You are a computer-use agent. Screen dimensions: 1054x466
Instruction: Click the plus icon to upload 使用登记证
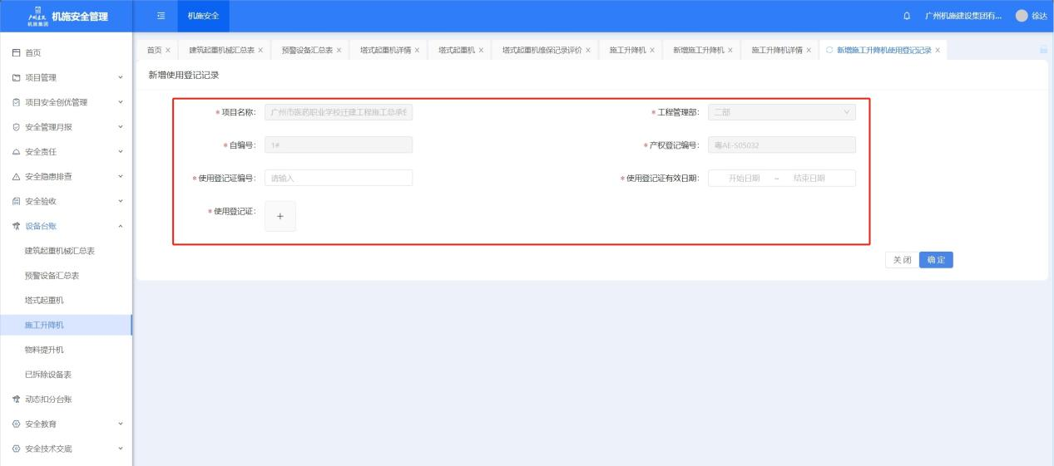click(280, 216)
